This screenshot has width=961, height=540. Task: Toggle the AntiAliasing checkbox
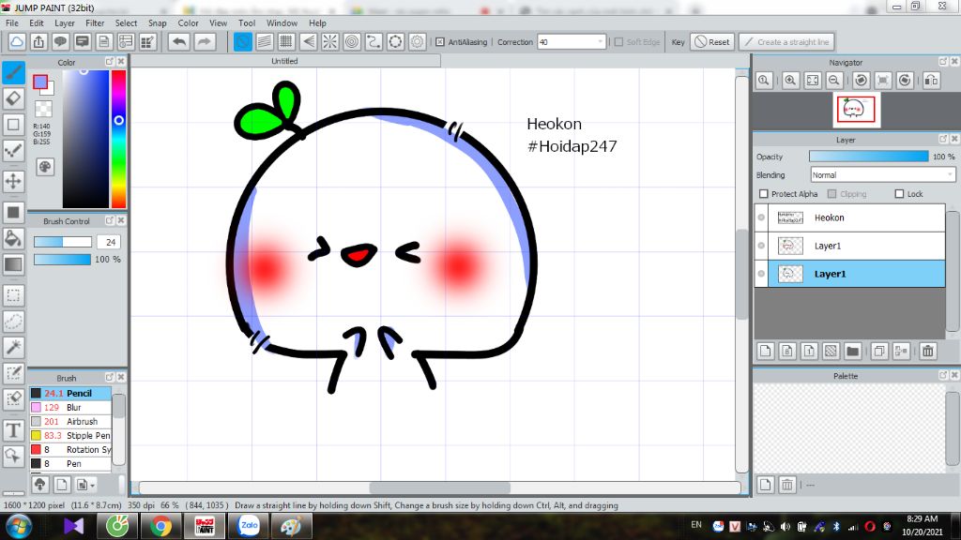[440, 41]
